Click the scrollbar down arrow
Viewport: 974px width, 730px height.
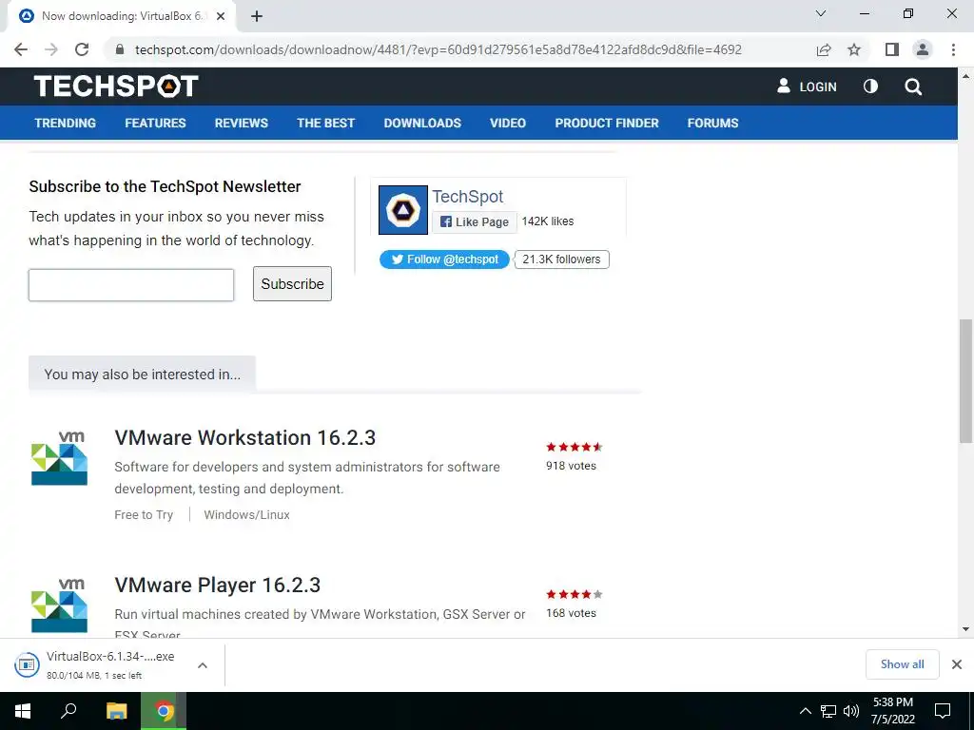(x=965, y=629)
